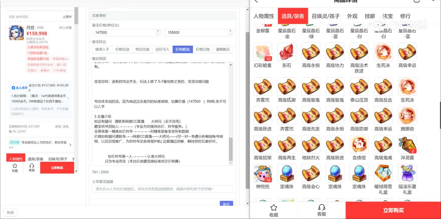Open the 法宝 tab
441x219 pixels.
pos(388,16)
